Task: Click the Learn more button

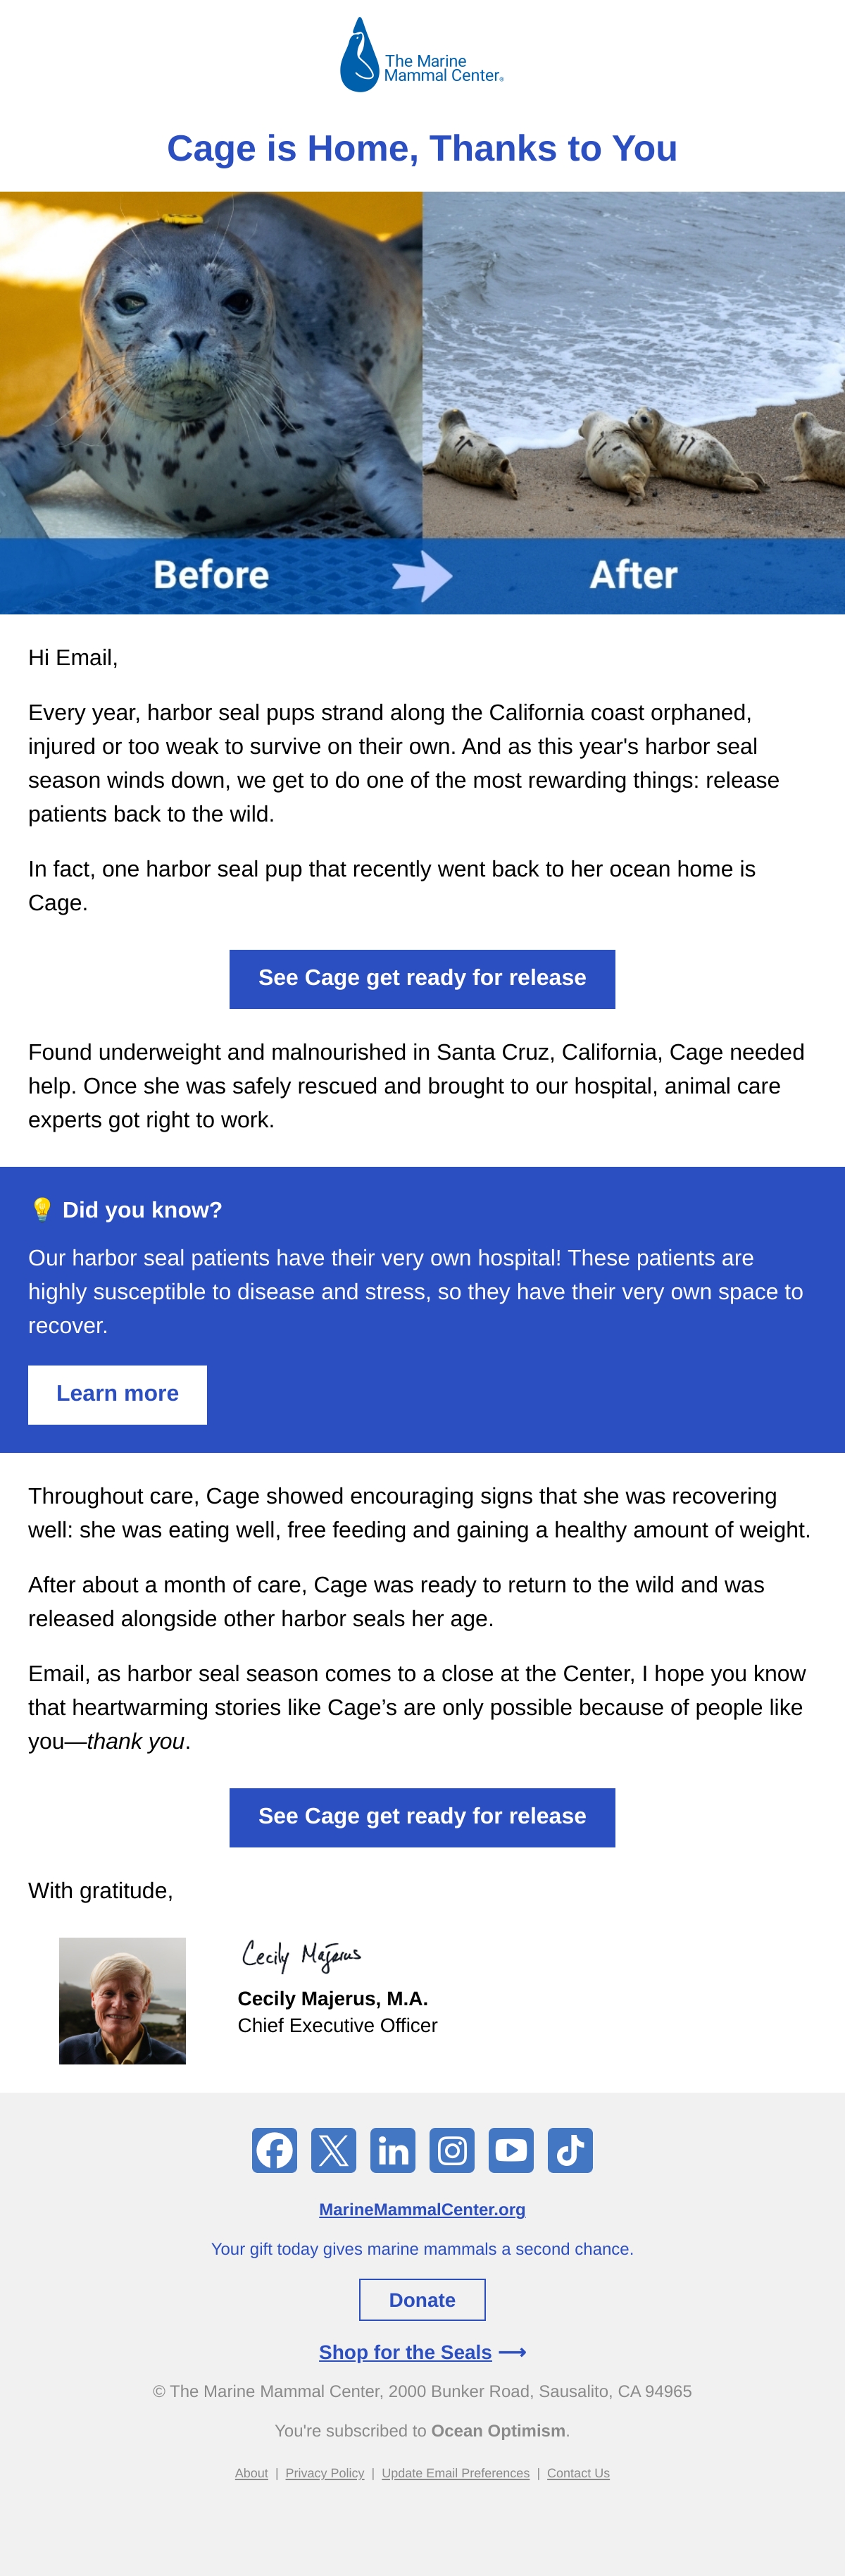Action: pyautogui.click(x=118, y=1394)
